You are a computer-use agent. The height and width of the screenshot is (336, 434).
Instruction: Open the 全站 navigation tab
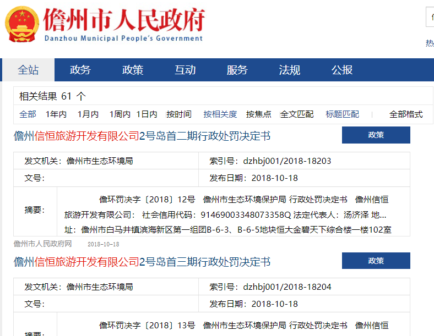(28, 70)
